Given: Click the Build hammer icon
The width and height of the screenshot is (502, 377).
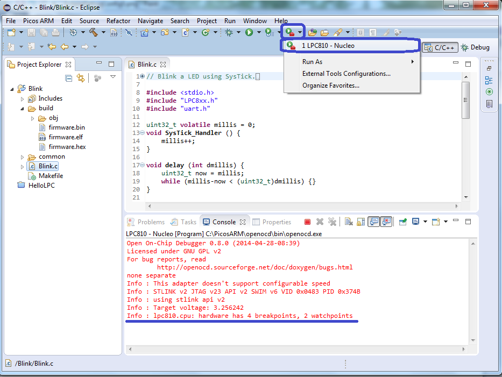Looking at the screenshot, I should 93,32.
